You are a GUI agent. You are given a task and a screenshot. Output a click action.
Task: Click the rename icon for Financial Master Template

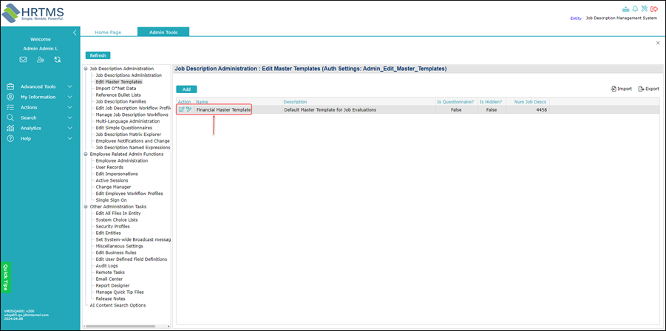tap(189, 110)
